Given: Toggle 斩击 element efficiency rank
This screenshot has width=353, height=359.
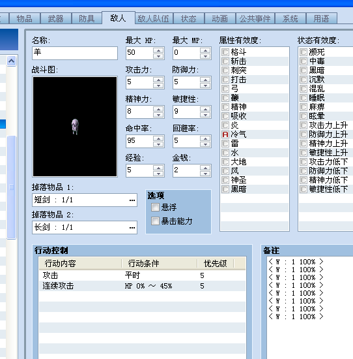Looking at the screenshot, I should [x=225, y=61].
